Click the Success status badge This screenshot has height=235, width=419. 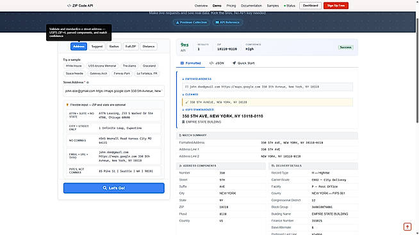(345, 47)
